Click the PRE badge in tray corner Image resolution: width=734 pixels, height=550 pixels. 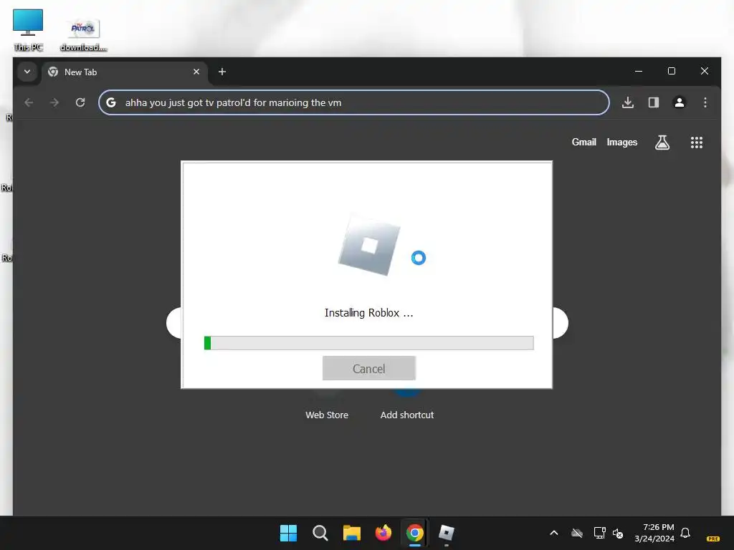(713, 539)
